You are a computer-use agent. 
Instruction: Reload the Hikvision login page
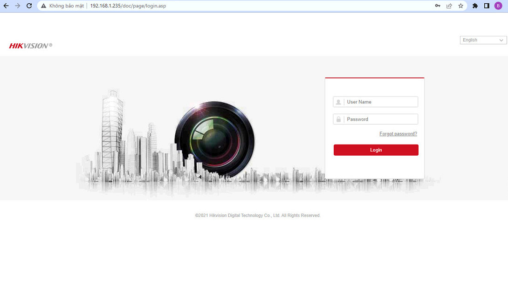(x=29, y=6)
